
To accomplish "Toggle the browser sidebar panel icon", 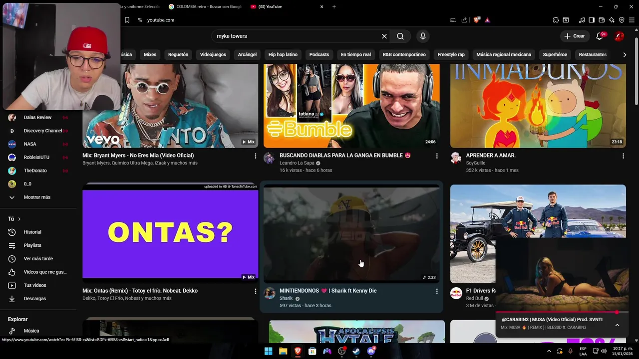I will 592,20.
